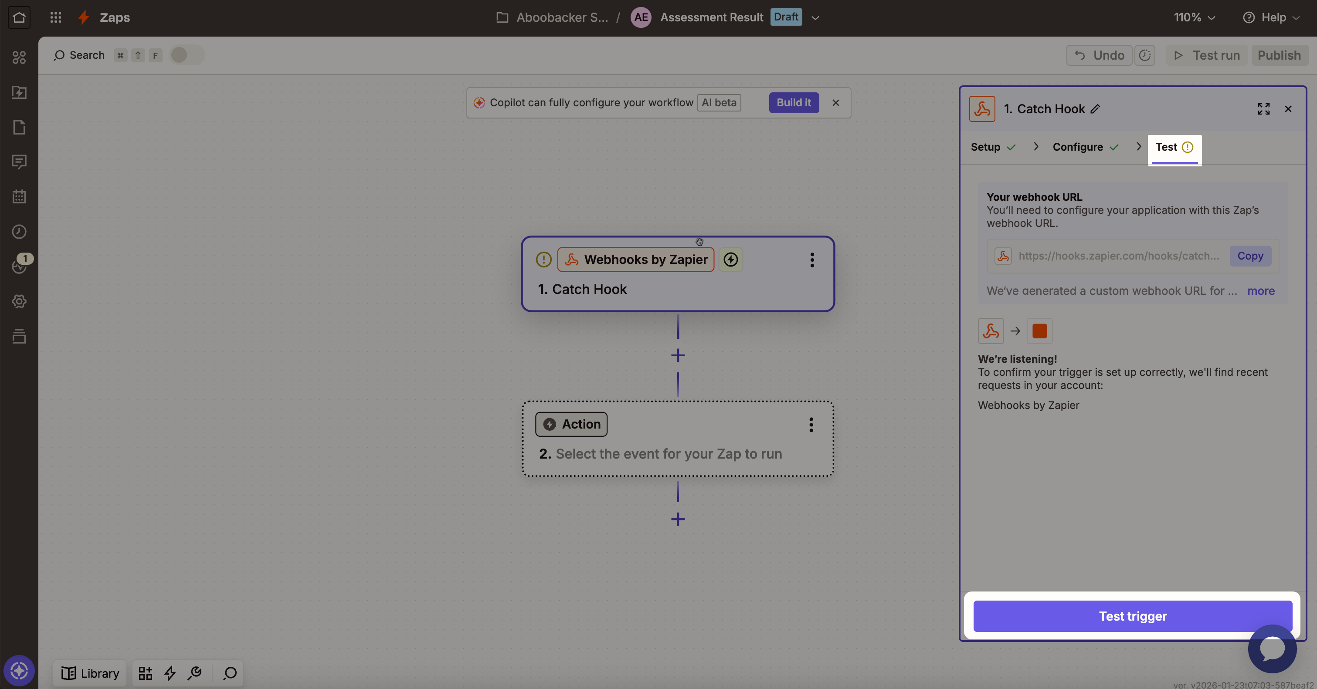Toggle the switch next to Search

coord(186,55)
